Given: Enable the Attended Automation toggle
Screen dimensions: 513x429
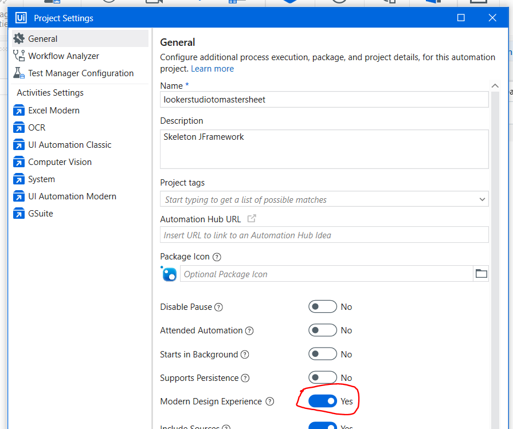Looking at the screenshot, I should pos(323,330).
